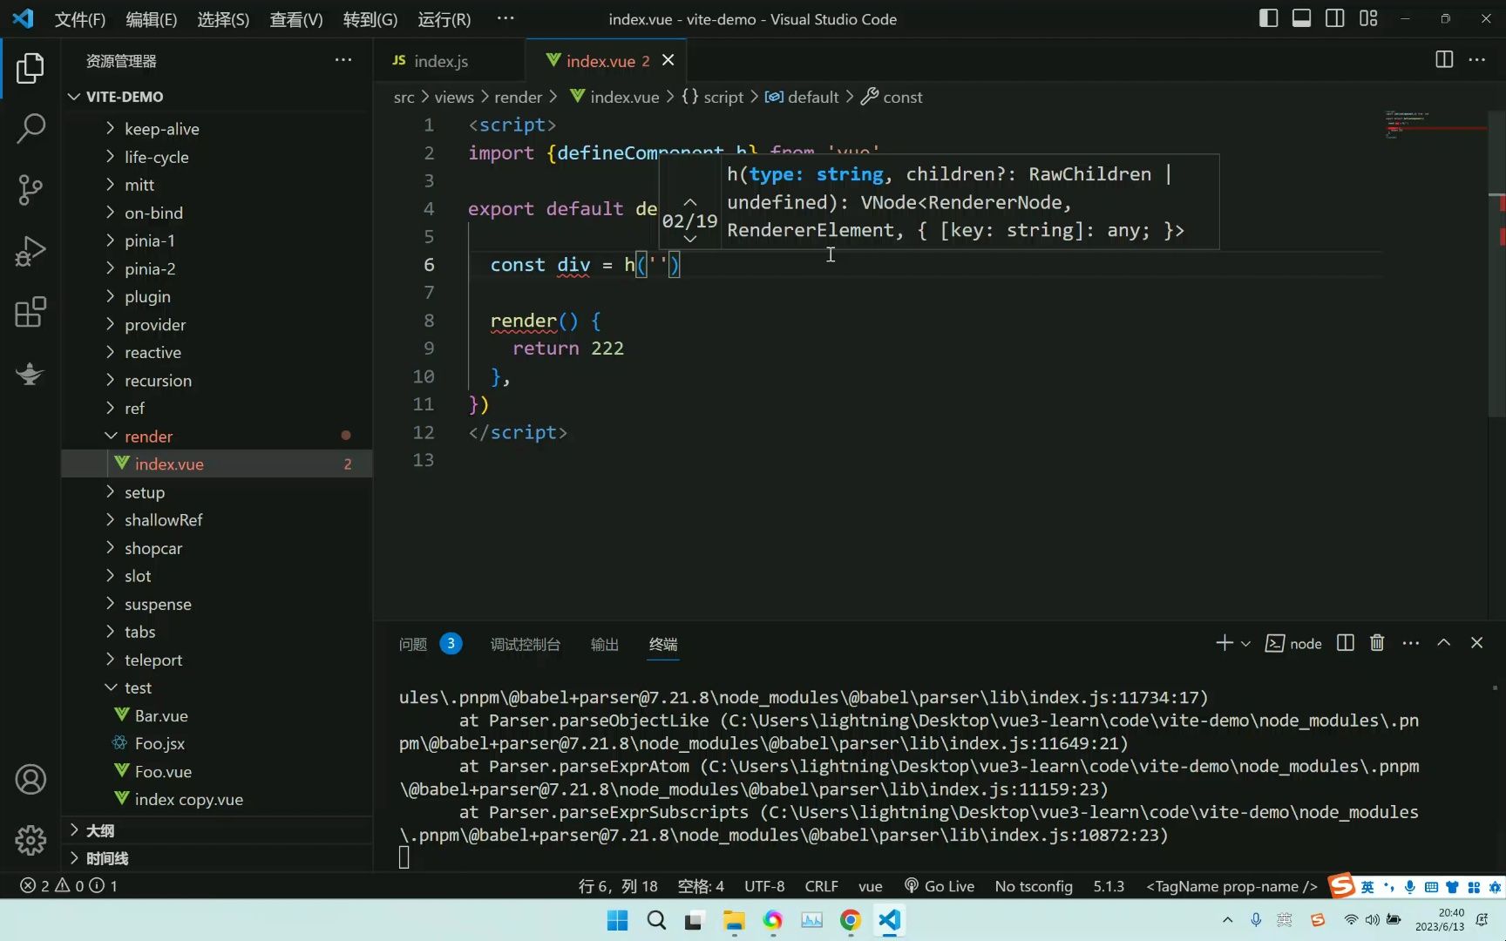Image resolution: width=1506 pixels, height=941 pixels.
Task: Open the Extensions view
Action: 31,312
